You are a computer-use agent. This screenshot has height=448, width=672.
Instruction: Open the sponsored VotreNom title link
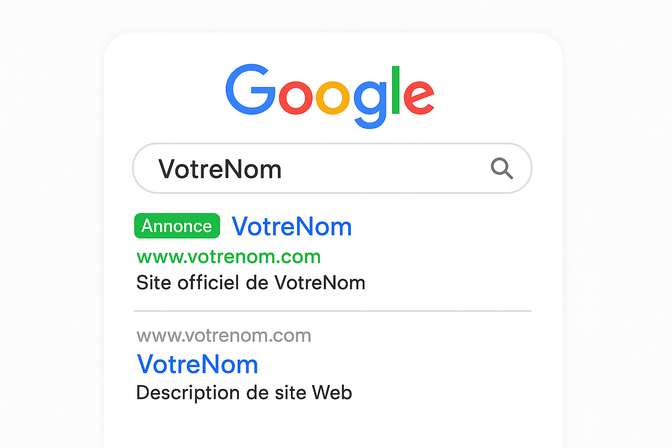(292, 227)
